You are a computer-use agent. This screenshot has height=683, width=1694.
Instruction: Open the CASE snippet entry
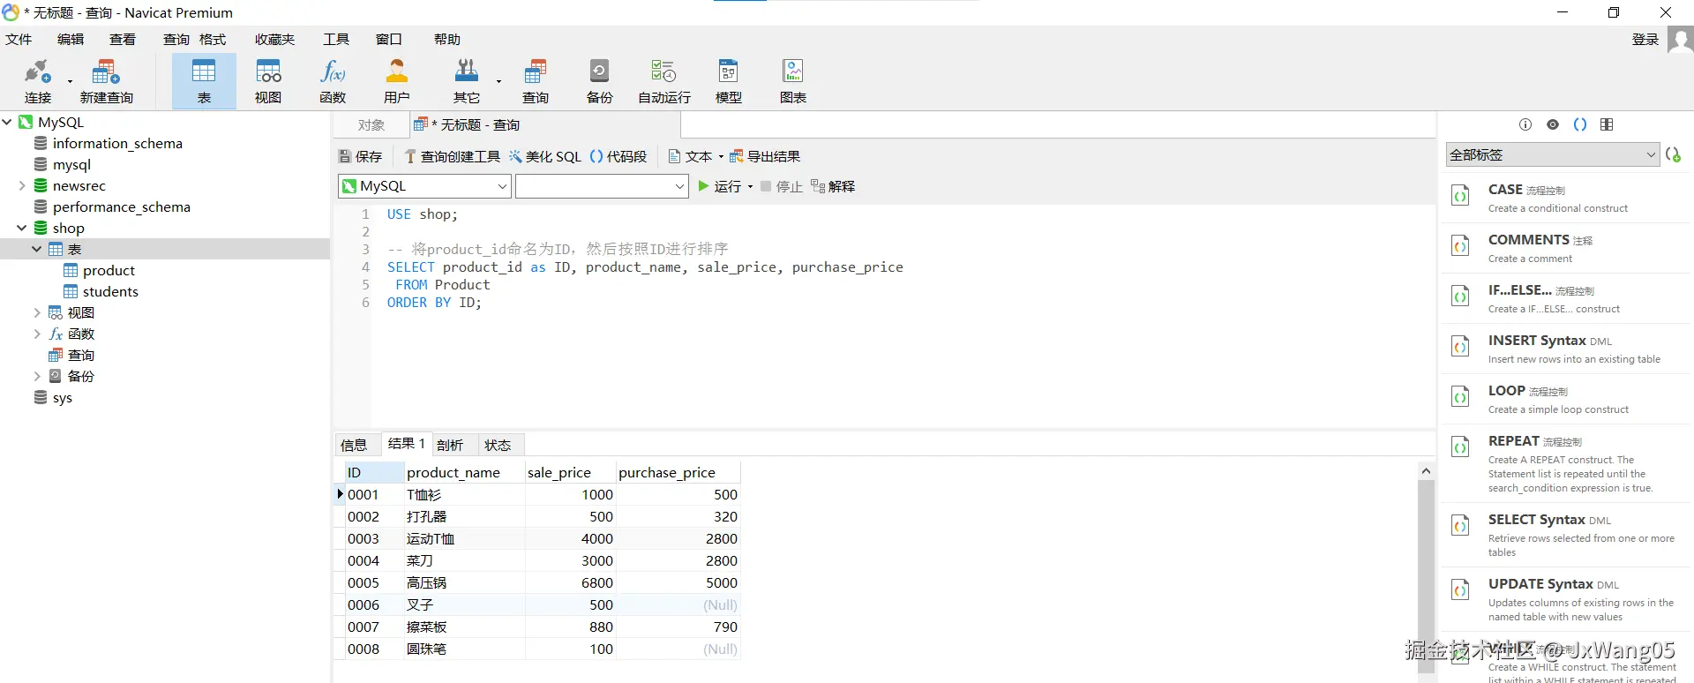pyautogui.click(x=1567, y=198)
